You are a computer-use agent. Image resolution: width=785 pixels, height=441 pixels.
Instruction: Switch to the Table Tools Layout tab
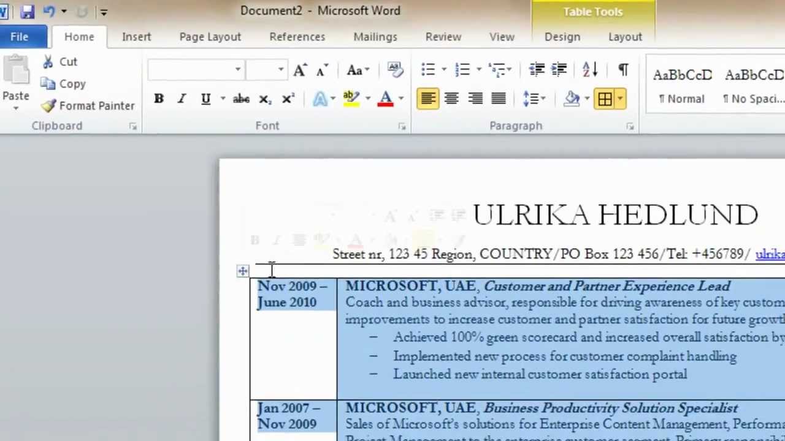[625, 37]
